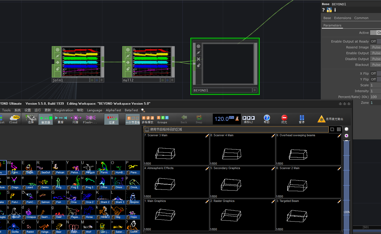Switch zones panel to single view icon
This screenshot has height=234, width=381.
click(x=332, y=129)
